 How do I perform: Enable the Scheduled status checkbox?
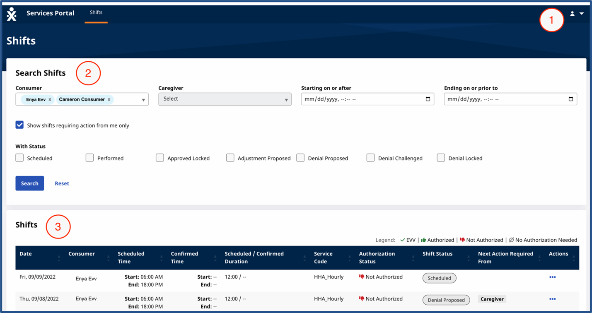coord(19,158)
